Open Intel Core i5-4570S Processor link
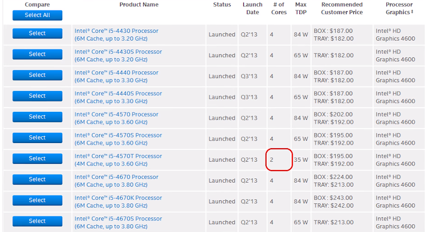The width and height of the screenshot is (425, 232). (x=118, y=139)
